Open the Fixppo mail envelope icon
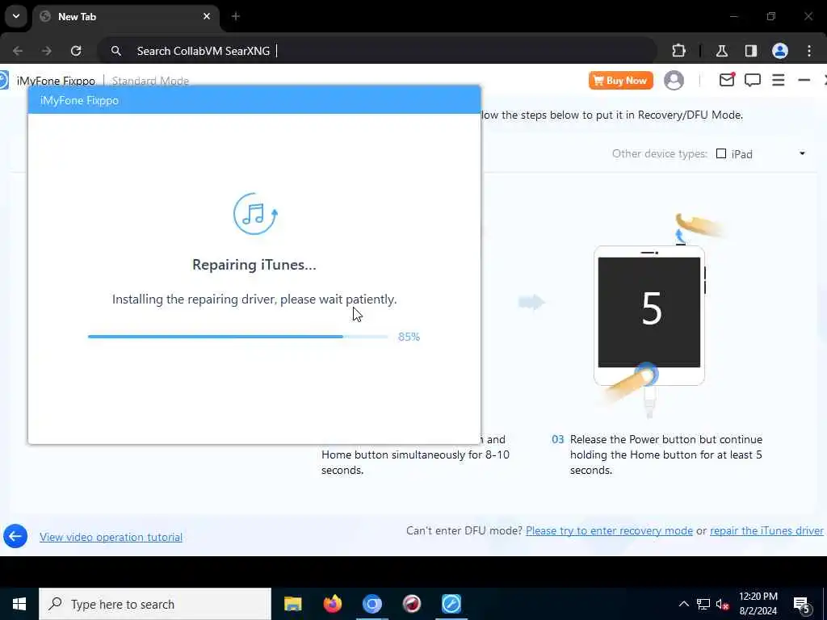This screenshot has width=827, height=620. tap(727, 80)
